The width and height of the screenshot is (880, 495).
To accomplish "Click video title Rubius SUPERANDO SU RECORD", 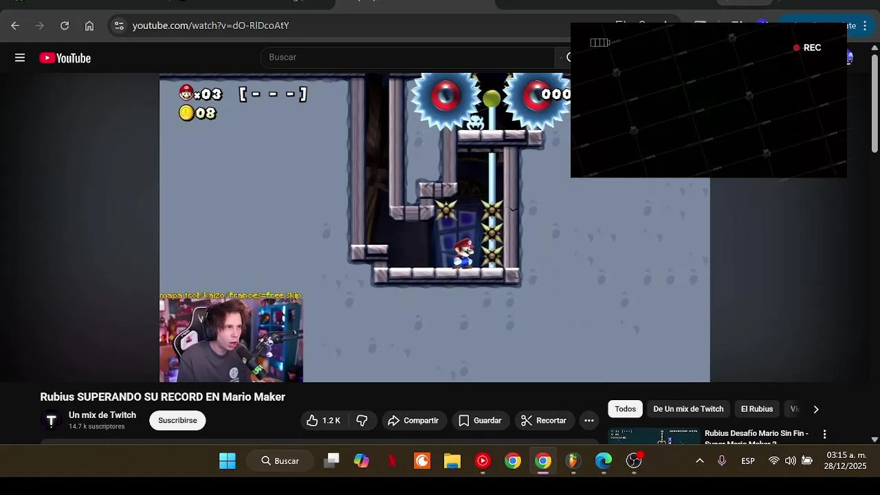I will [x=163, y=397].
